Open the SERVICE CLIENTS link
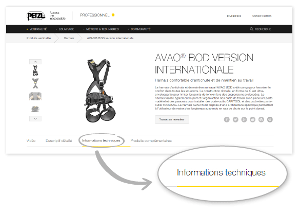The width and height of the screenshot is (299, 213). point(262,16)
